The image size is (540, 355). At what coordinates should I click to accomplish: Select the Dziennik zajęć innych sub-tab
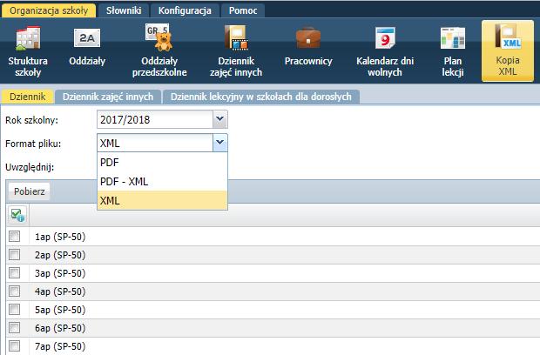[x=108, y=97]
